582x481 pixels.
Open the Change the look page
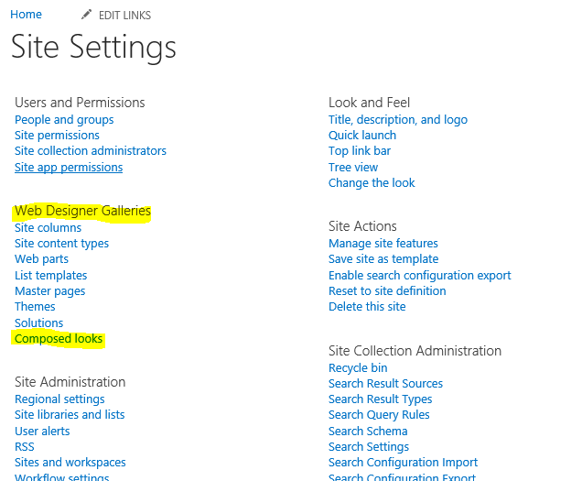pyautogui.click(x=372, y=183)
